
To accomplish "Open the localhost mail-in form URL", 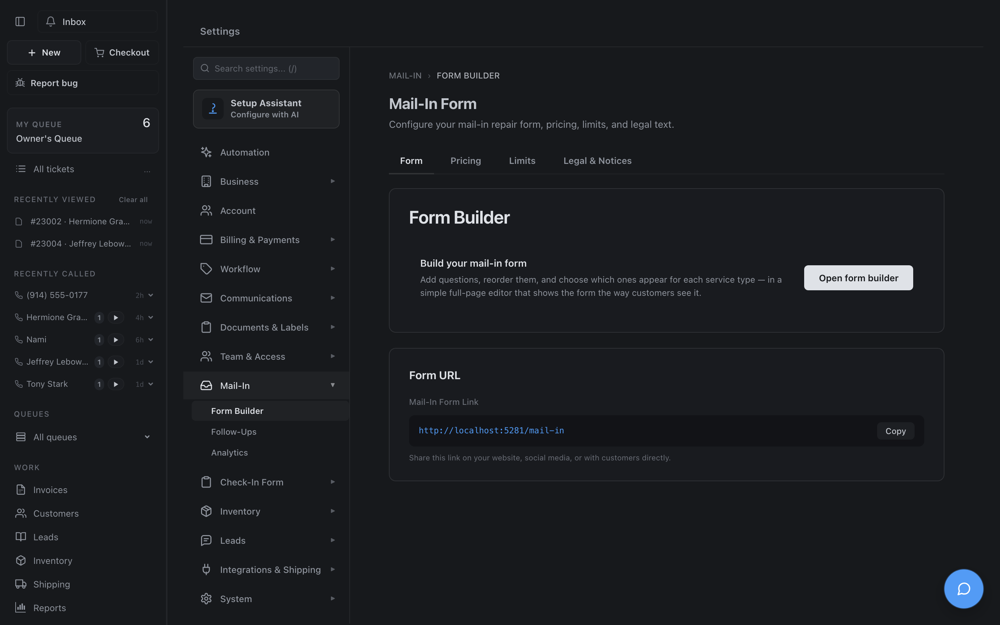I will 491,430.
